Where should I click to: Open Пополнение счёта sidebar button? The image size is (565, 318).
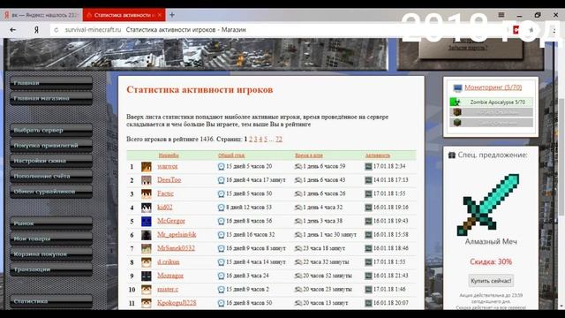point(51,177)
